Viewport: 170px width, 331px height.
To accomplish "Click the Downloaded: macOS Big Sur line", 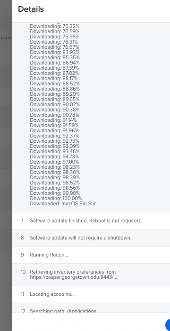I will [x=63, y=204].
